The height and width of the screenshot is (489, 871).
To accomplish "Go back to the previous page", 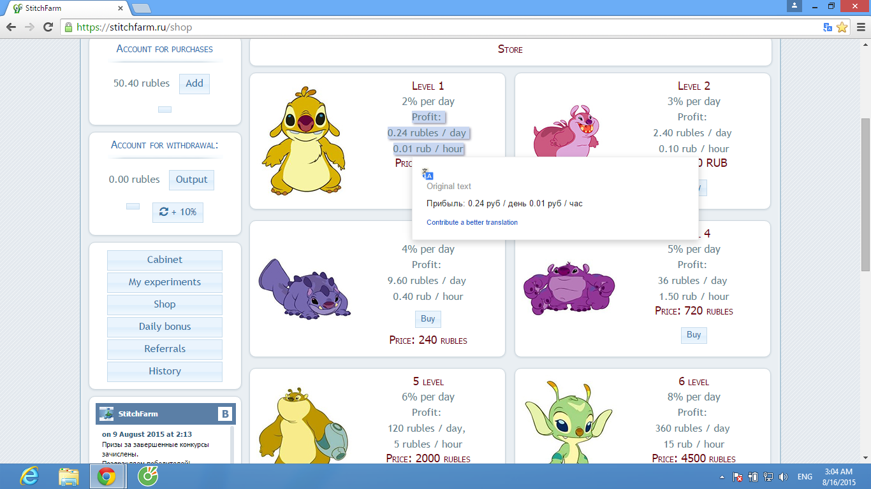I will pyautogui.click(x=11, y=27).
